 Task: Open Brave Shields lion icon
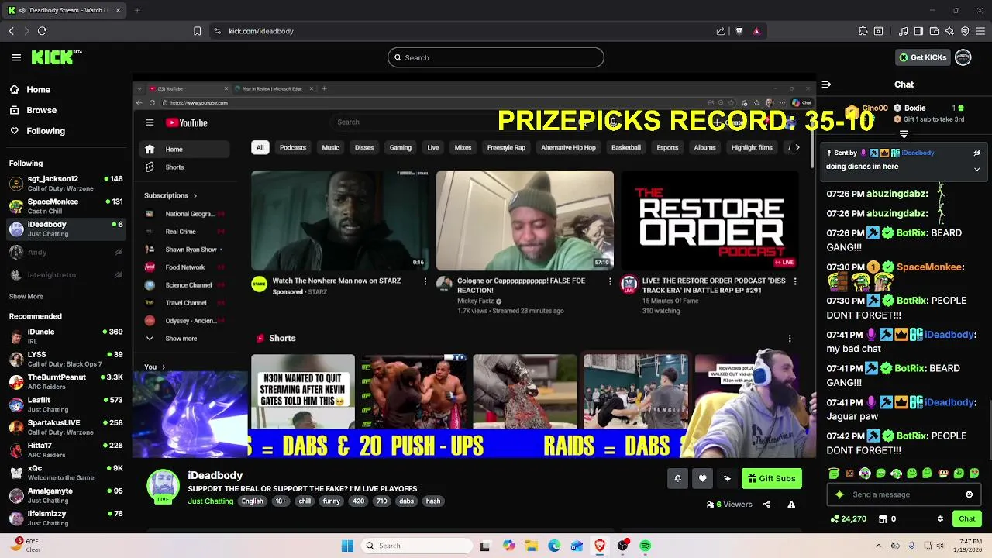(739, 31)
